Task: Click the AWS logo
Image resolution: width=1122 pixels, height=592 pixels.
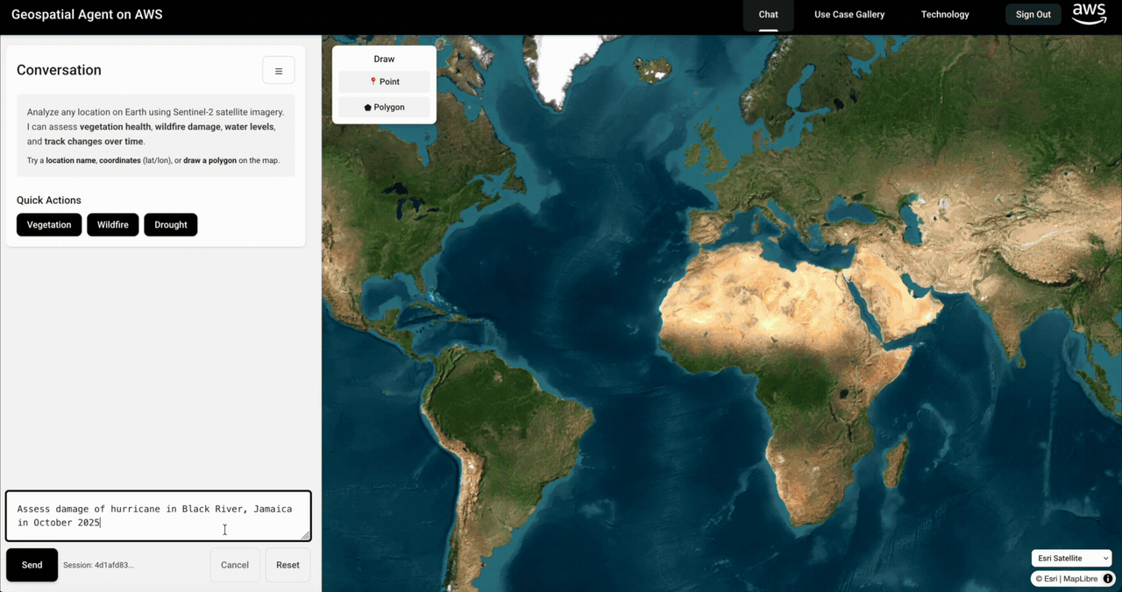Action: 1090,14
